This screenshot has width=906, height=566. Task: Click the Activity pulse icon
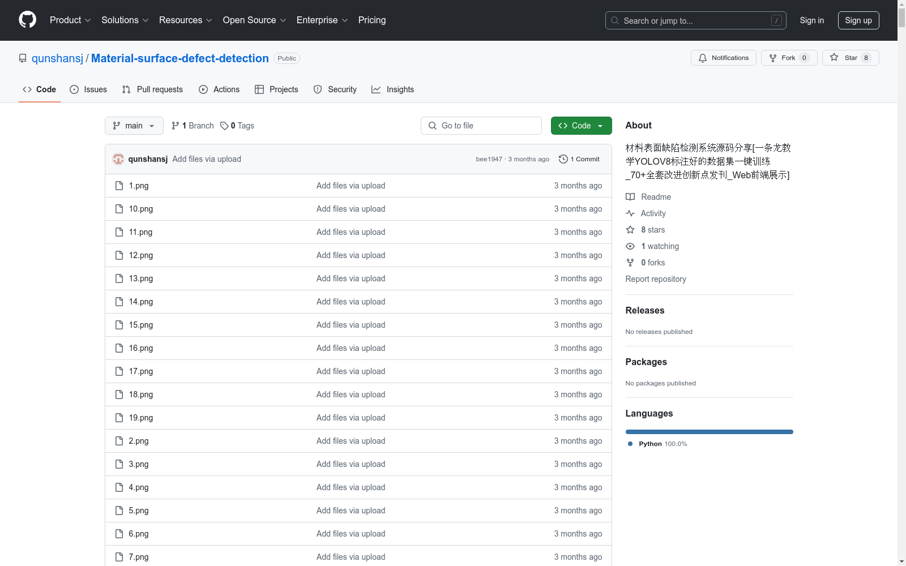click(x=630, y=213)
